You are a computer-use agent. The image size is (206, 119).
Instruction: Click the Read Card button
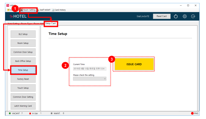click(x=161, y=16)
